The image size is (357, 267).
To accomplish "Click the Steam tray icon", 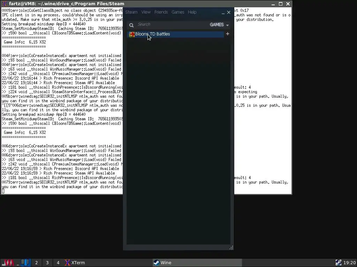I will tap(338, 263).
